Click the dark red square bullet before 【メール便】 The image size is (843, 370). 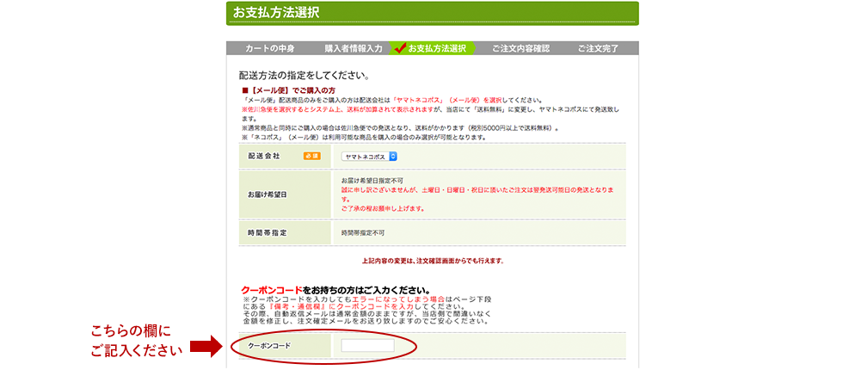[x=245, y=90]
